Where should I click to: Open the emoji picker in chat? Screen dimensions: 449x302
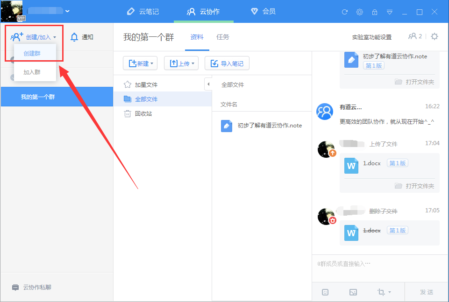[x=325, y=292]
